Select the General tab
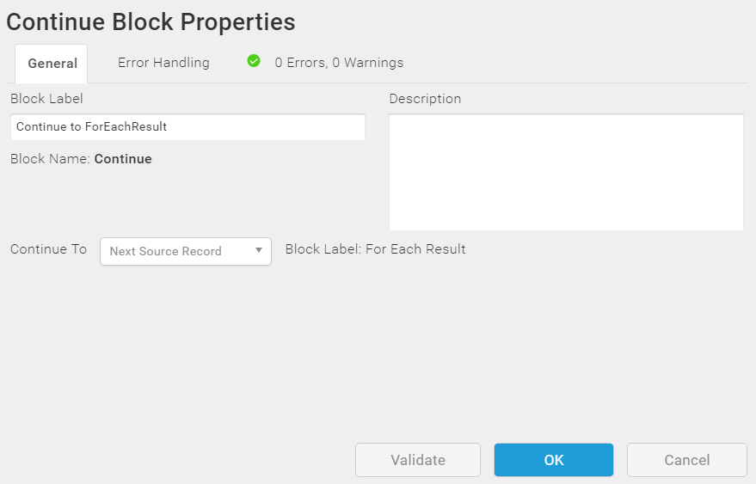This screenshot has width=756, height=484. 52,64
